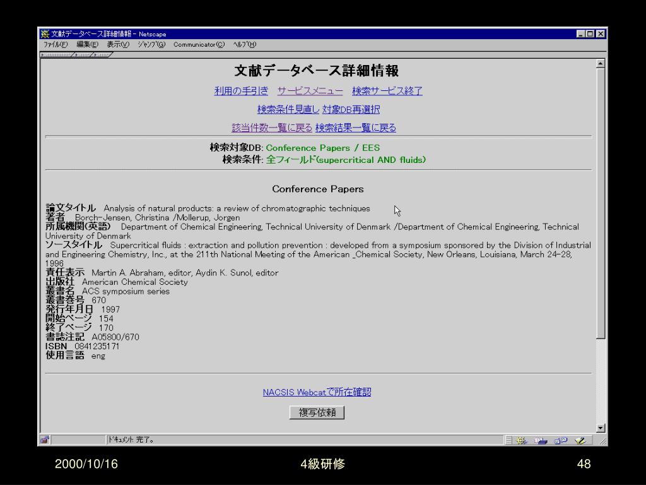
Task: Open the ファイル(F) menu
Action: tap(56, 45)
